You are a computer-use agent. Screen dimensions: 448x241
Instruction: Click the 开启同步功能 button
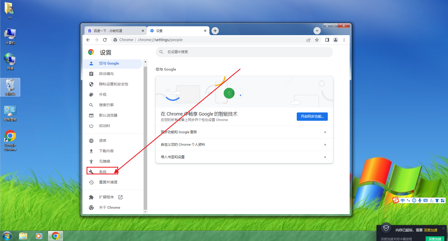[x=312, y=117]
